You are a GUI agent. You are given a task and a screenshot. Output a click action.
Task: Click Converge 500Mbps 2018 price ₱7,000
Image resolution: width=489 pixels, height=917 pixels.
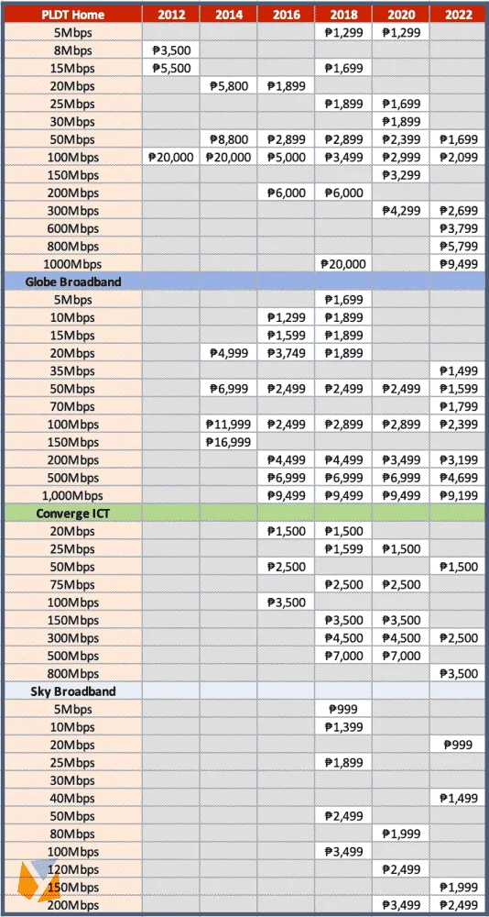[342, 656]
